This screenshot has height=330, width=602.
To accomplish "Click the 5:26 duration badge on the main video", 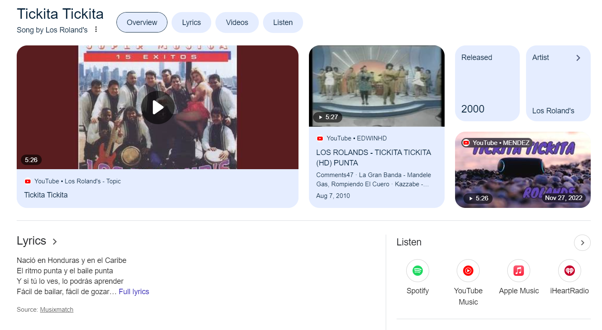I will coord(31,160).
